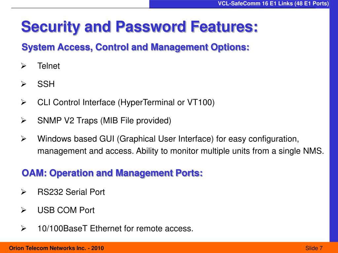Click the bullet before Windows based GUI

pos(23,139)
